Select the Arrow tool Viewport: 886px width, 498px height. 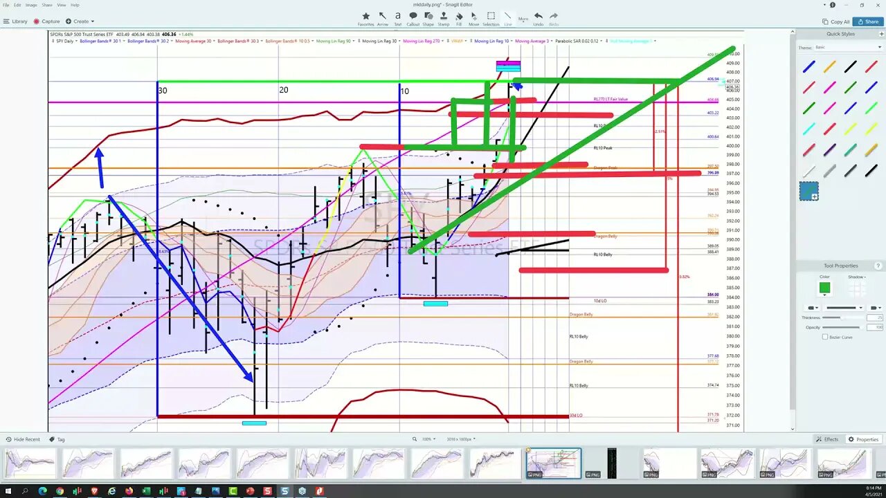click(382, 19)
